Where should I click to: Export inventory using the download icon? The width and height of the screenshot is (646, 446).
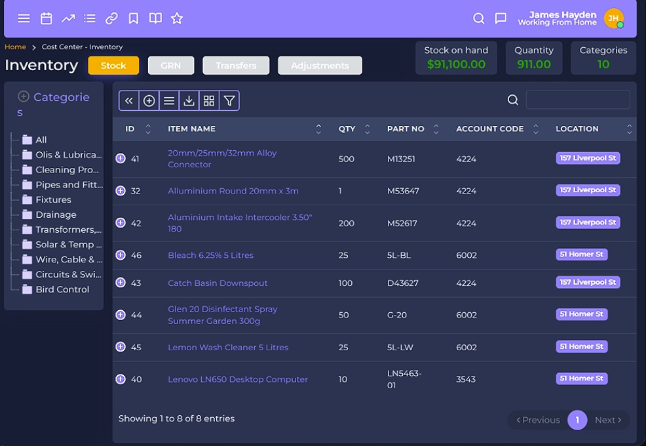189,100
